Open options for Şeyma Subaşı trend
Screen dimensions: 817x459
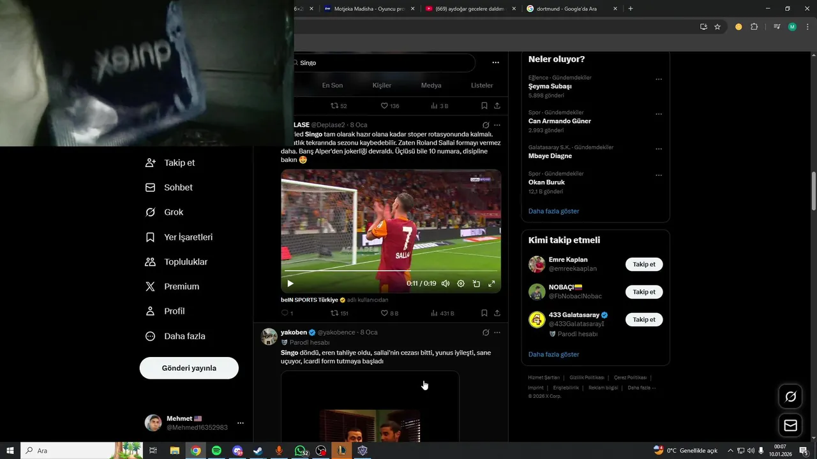pos(659,79)
